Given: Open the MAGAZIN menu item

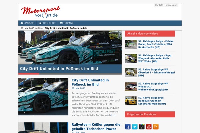Looking at the screenshot, I should pyautogui.click(x=28, y=23).
